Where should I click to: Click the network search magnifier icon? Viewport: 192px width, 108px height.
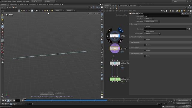point(188,11)
